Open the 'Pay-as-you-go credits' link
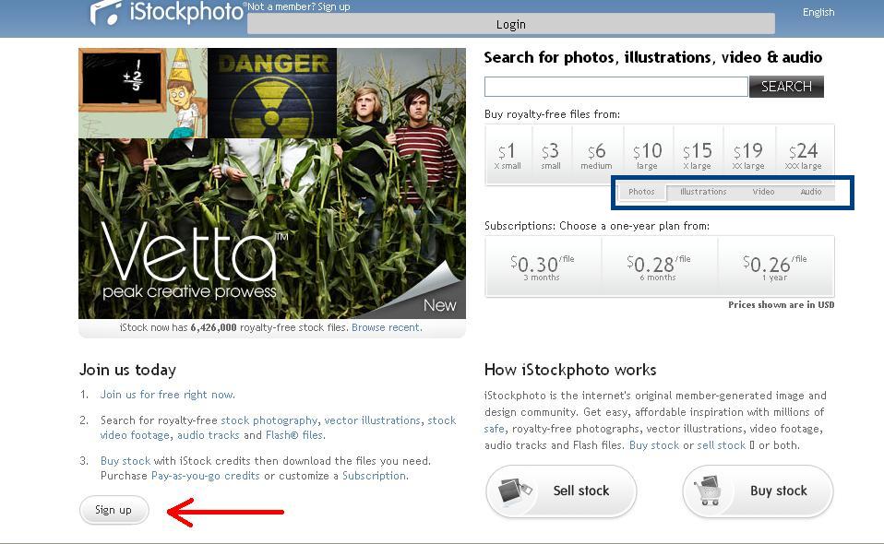The image size is (884, 544). tap(206, 476)
